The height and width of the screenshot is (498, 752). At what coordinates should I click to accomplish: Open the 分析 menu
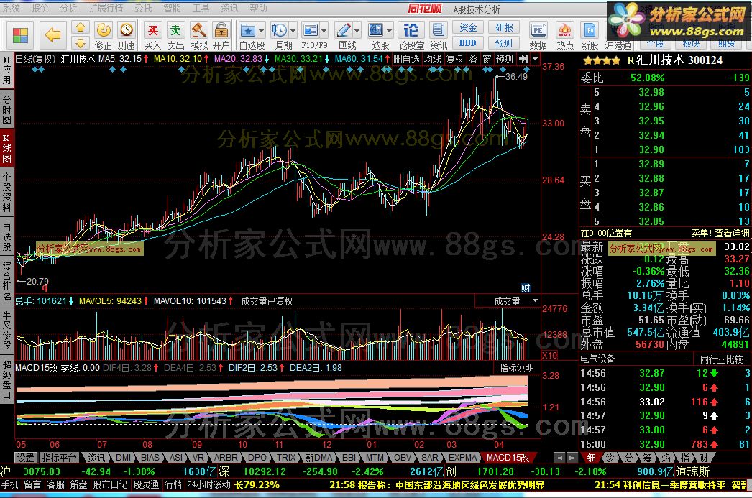tap(68, 8)
